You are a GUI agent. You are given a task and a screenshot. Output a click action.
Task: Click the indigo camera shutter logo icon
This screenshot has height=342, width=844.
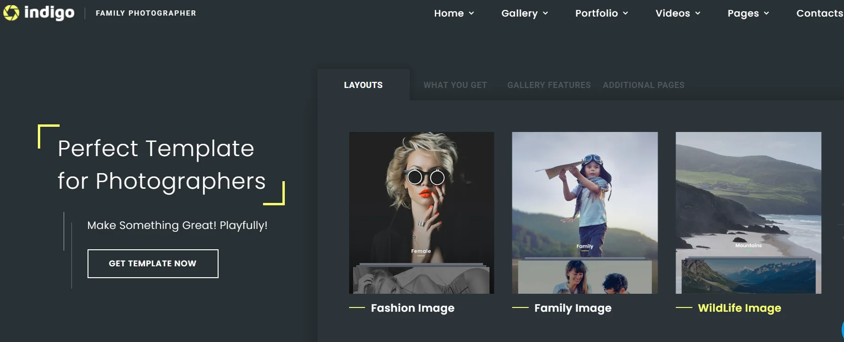11,13
